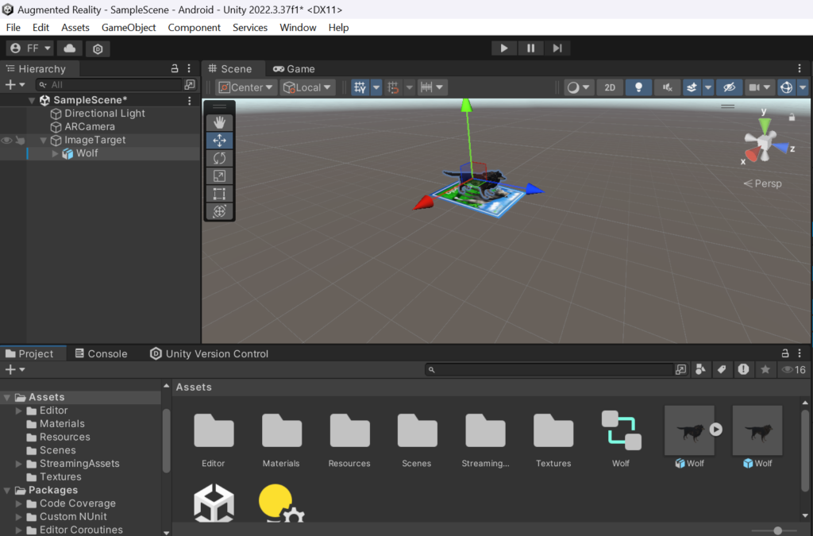Expand Editor folder under Assets
This screenshot has height=536, width=813.
click(19, 411)
